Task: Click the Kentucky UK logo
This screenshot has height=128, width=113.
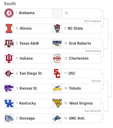Action: click(9, 103)
